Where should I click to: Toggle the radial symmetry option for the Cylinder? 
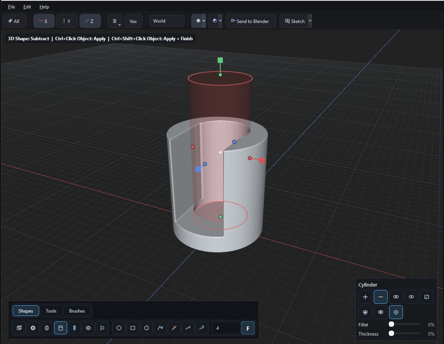click(396, 312)
